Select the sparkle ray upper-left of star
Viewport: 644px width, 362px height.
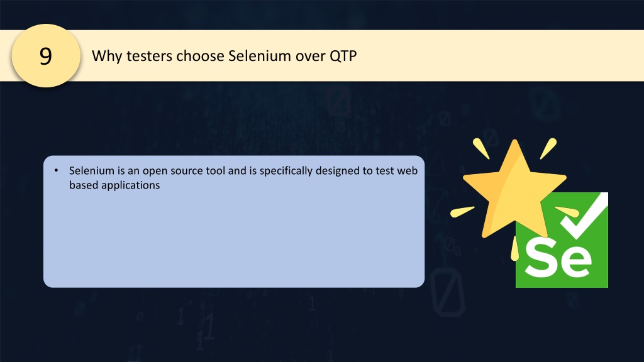tap(481, 148)
